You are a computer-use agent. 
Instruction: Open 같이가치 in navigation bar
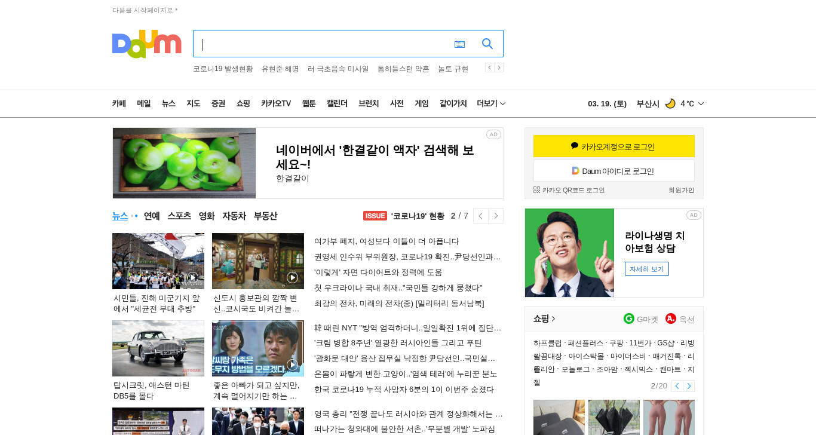coord(453,103)
